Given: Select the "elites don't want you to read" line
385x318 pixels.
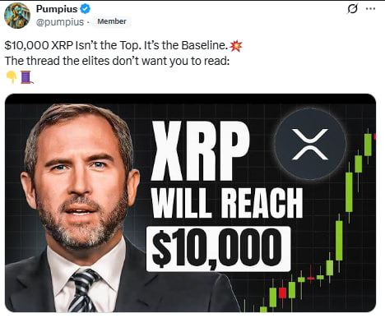Looking at the screenshot, I should tap(117, 61).
